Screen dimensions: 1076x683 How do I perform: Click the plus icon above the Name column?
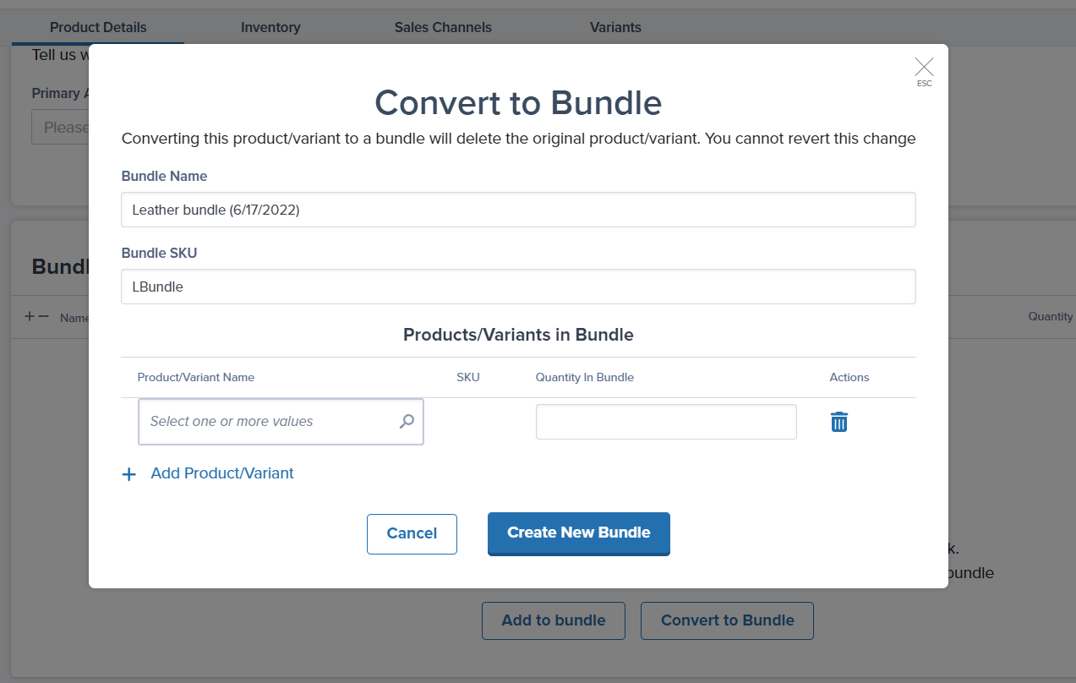click(x=31, y=315)
